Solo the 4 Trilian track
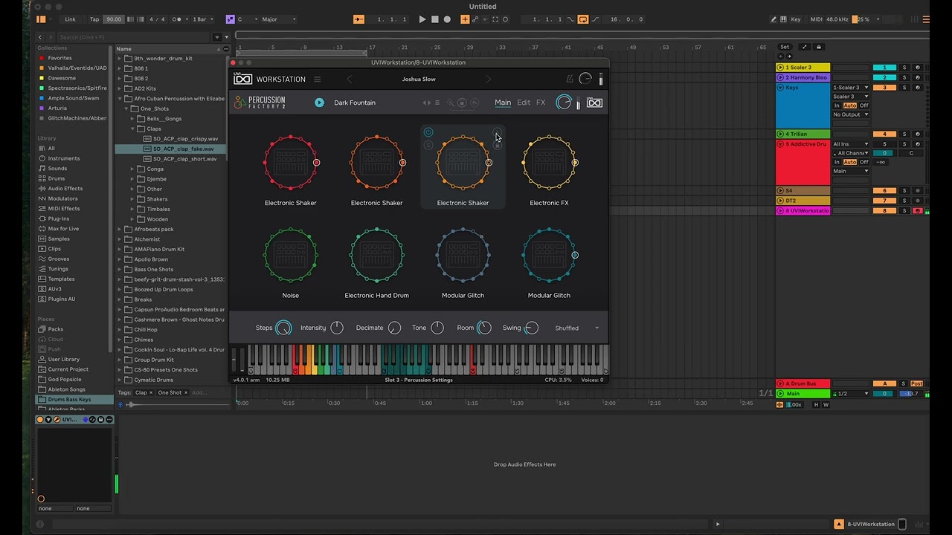This screenshot has width=952, height=535. tap(904, 134)
